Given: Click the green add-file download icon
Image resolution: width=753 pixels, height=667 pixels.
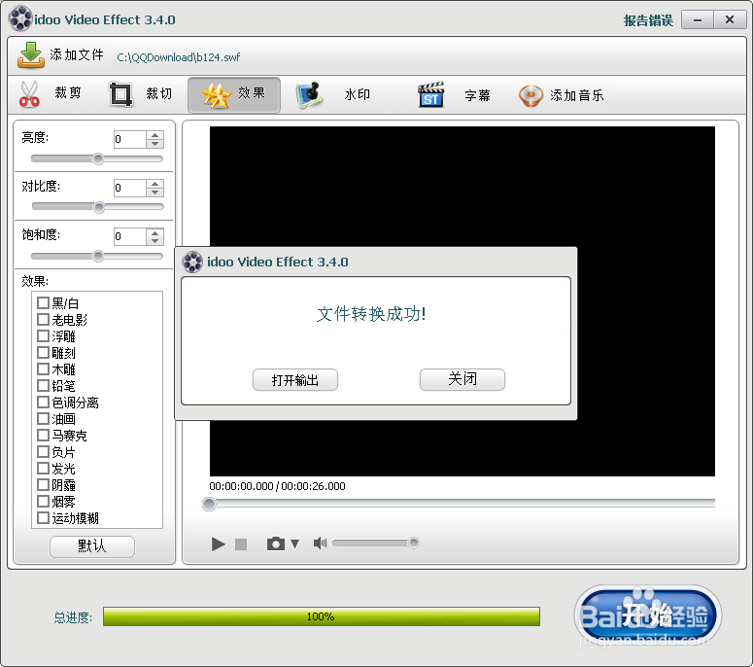Looking at the screenshot, I should pos(31,54).
